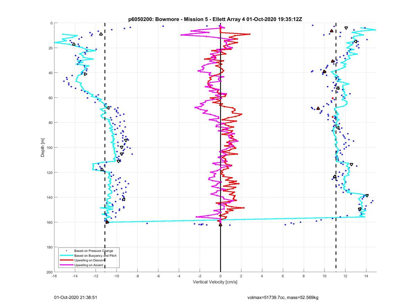Click depth-axis tick label '40'

point(50,73)
